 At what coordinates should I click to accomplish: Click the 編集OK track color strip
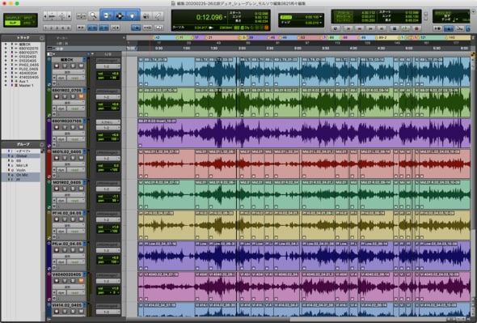click(49, 71)
